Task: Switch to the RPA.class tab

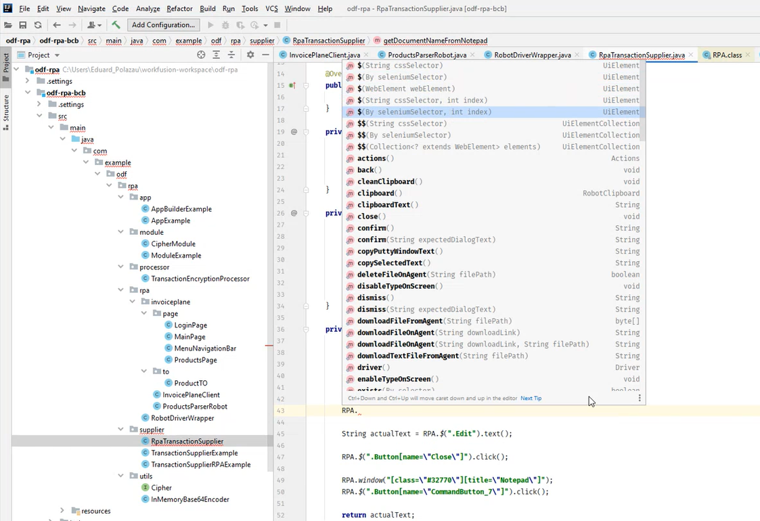Action: click(727, 55)
